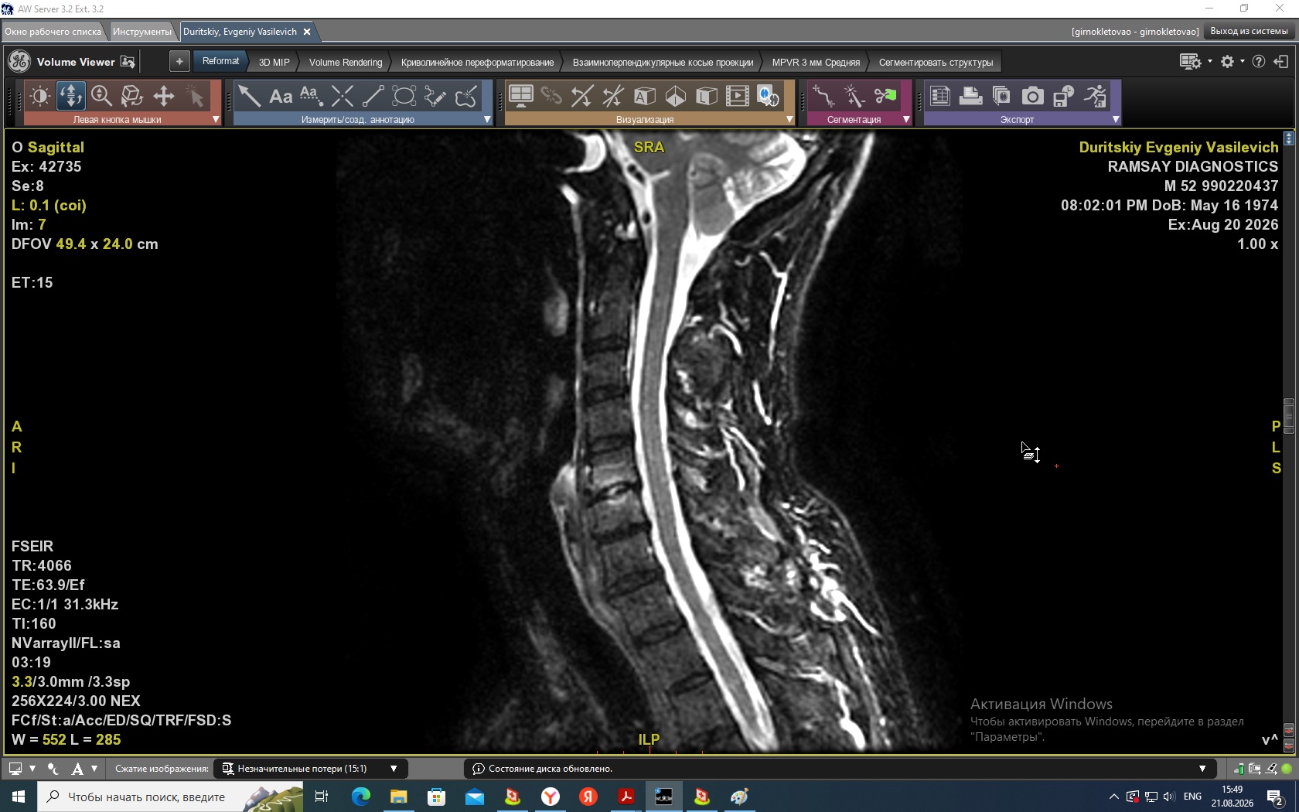
Task: Select the arrow annotation tool
Action: click(249, 97)
